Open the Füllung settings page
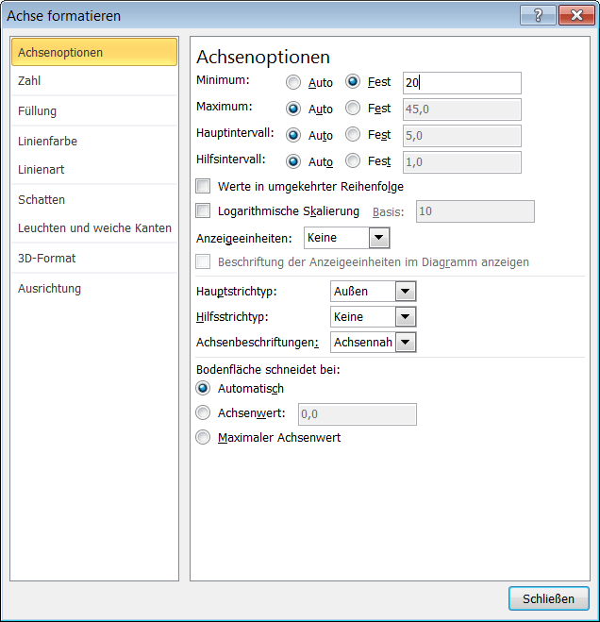The height and width of the screenshot is (622, 600). (x=38, y=111)
